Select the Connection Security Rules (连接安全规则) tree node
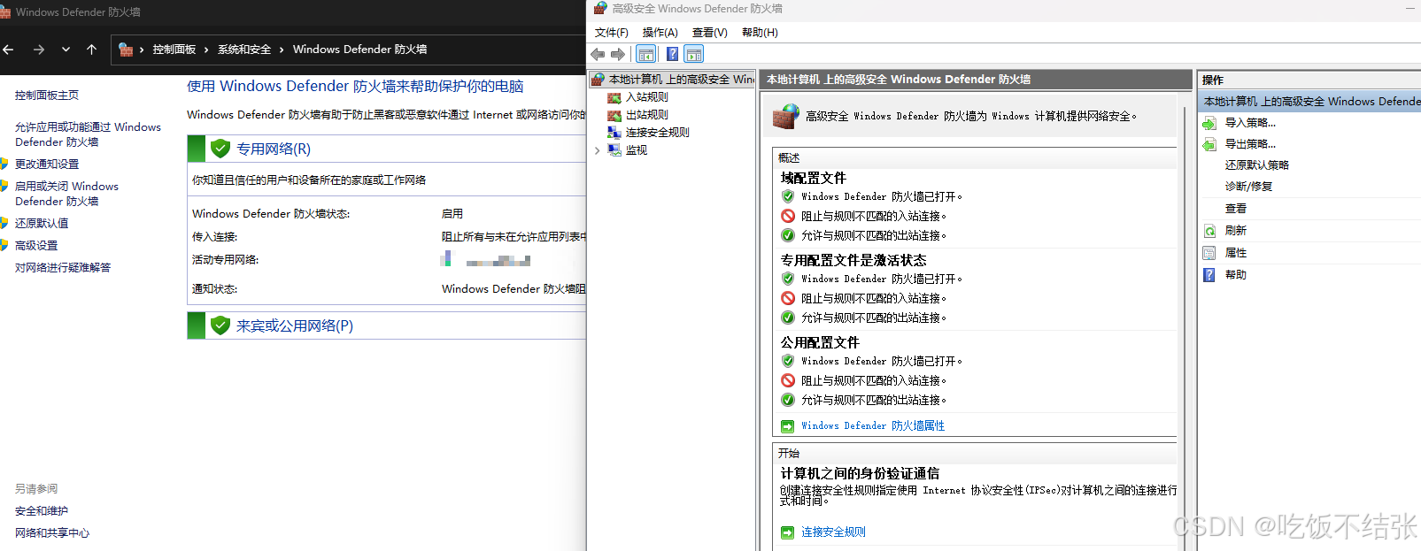Image resolution: width=1421 pixels, height=551 pixels. tap(657, 133)
